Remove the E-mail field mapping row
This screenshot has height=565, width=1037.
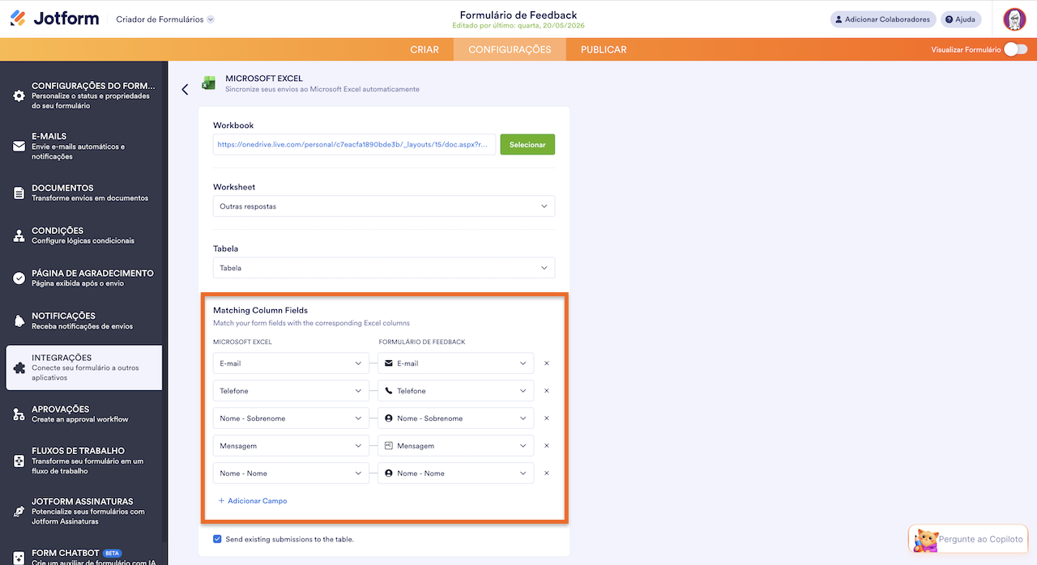click(547, 363)
